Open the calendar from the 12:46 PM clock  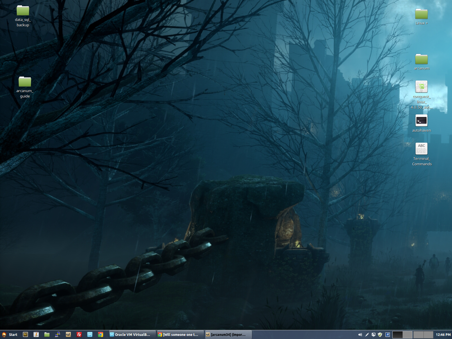(443, 334)
